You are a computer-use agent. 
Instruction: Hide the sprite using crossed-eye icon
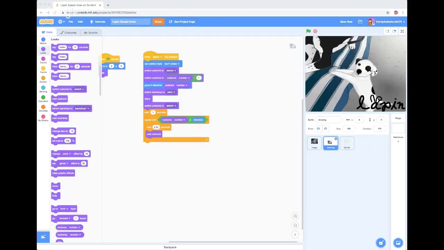coord(325,129)
